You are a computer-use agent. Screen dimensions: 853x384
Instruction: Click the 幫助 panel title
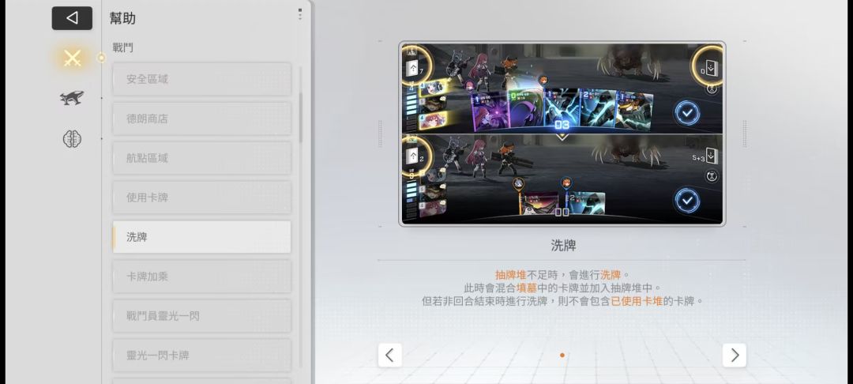(123, 18)
